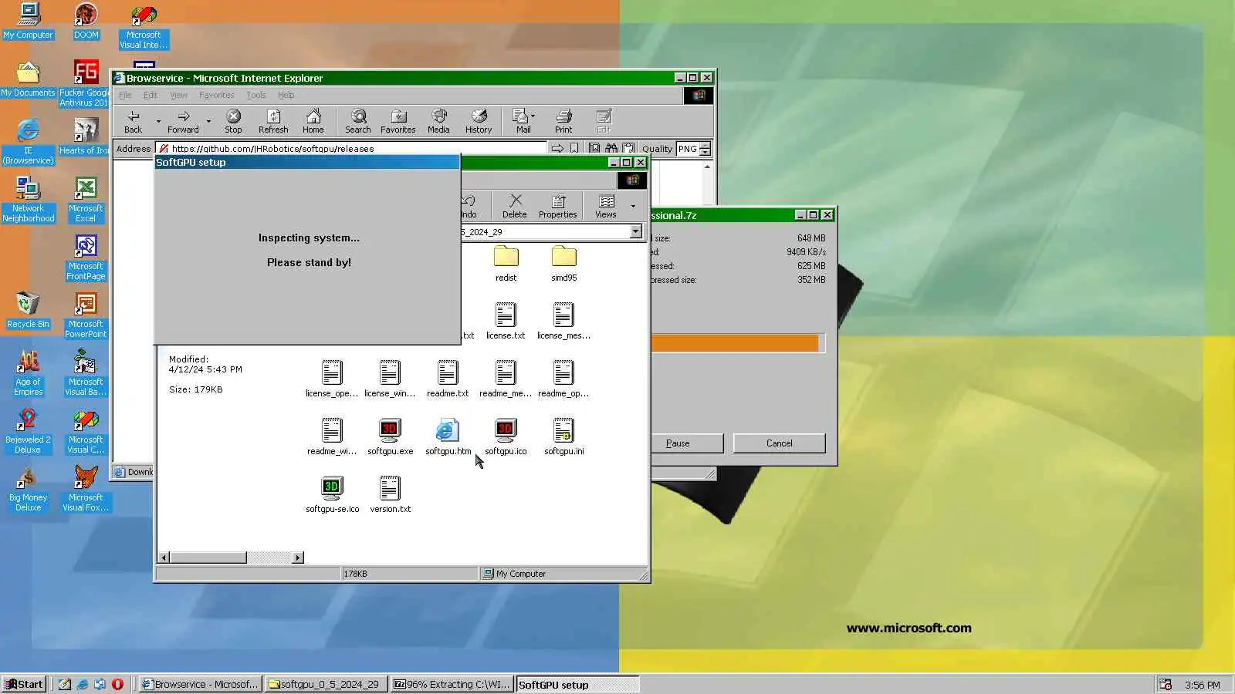Switch to Browservice window in taskbar
Screen dimensions: 1235x694
click(x=200, y=684)
